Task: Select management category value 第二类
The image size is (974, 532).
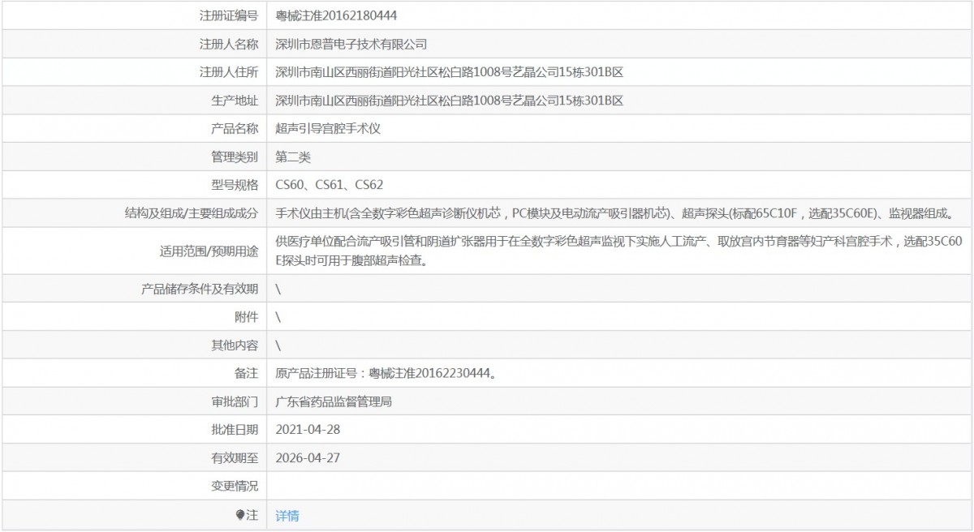Action: [x=293, y=157]
